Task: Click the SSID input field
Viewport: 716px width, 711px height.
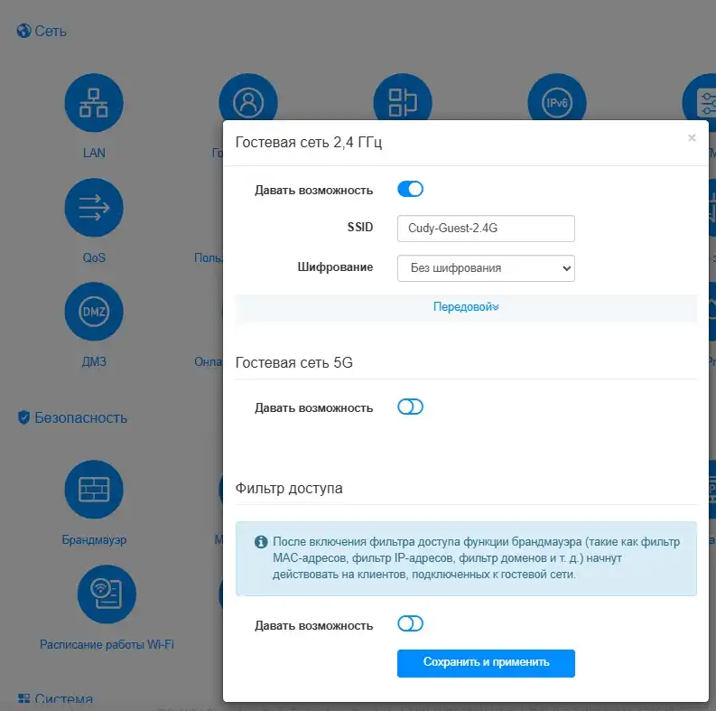Action: (x=486, y=229)
